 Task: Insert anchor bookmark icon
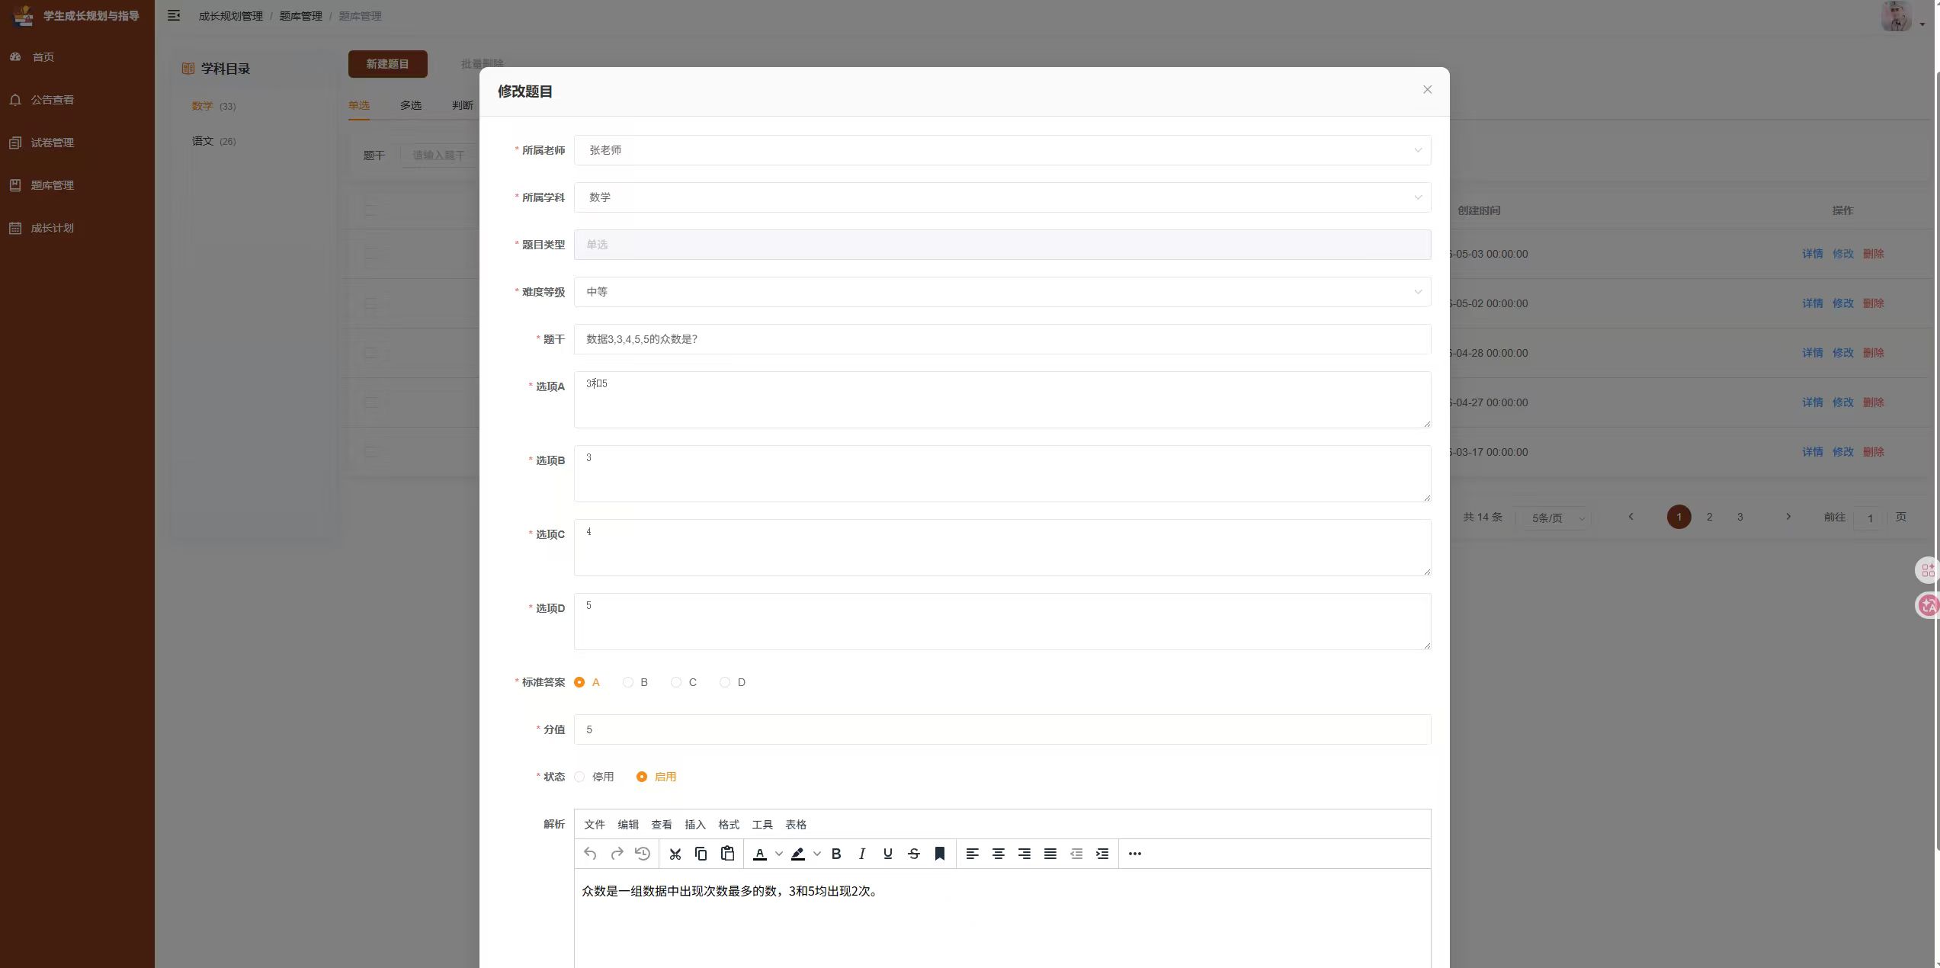940,854
